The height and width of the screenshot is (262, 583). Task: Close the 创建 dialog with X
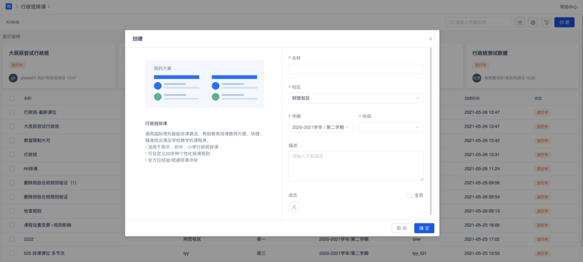click(x=430, y=39)
